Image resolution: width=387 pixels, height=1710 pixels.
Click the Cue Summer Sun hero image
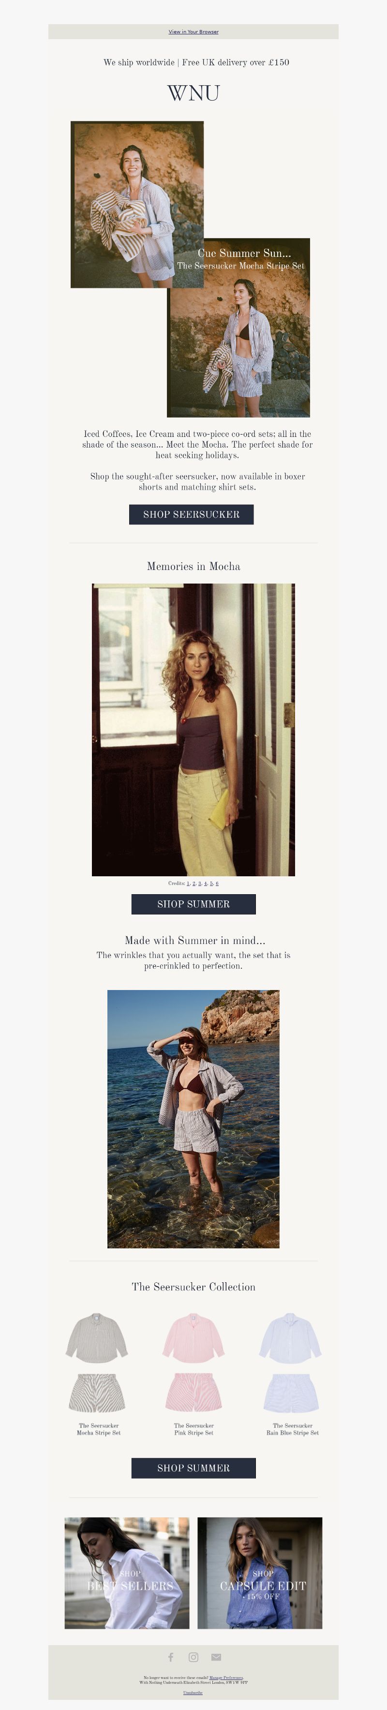(191, 269)
